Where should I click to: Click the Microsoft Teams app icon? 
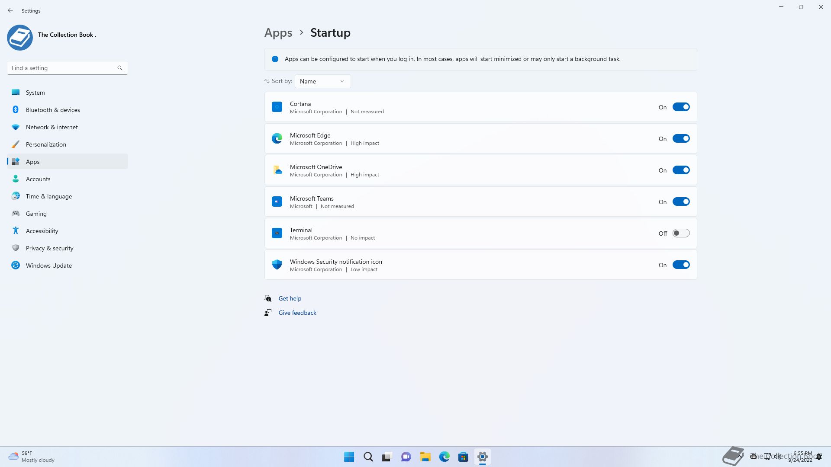(277, 202)
